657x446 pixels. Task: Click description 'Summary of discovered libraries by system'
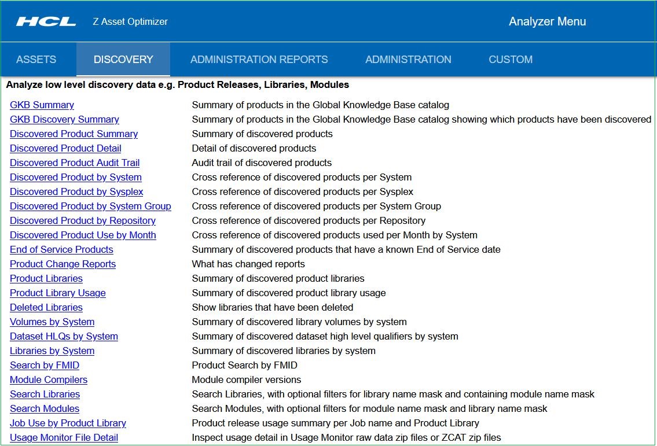click(x=284, y=351)
